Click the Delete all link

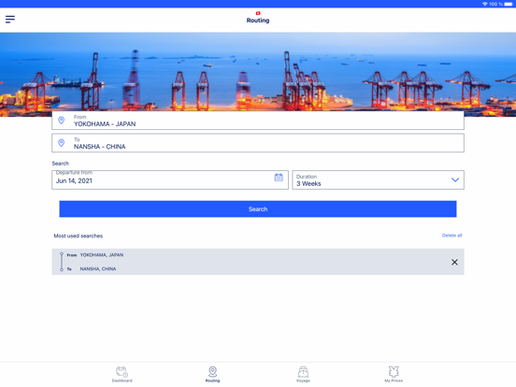(x=451, y=236)
